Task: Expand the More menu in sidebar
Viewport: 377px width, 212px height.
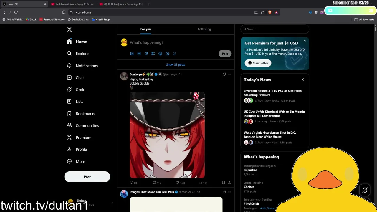Action: [x=76, y=161]
